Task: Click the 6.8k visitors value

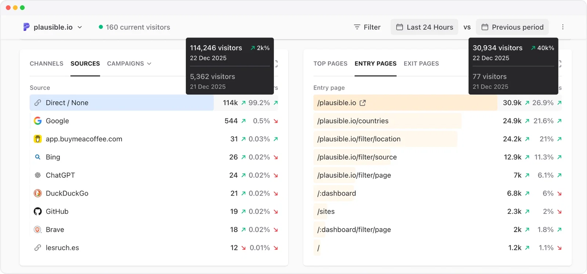Action: pyautogui.click(x=514, y=193)
